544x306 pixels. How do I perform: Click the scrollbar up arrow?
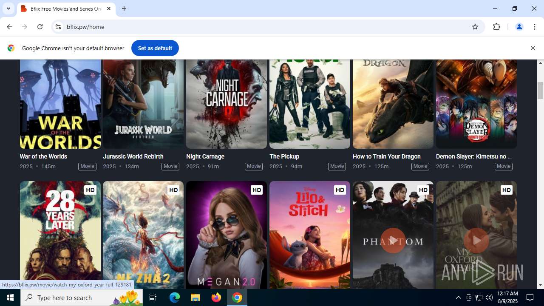[x=541, y=63]
